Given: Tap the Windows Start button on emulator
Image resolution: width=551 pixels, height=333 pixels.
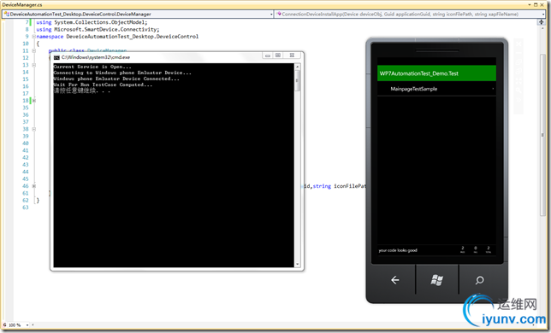Looking at the screenshot, I should click(437, 280).
